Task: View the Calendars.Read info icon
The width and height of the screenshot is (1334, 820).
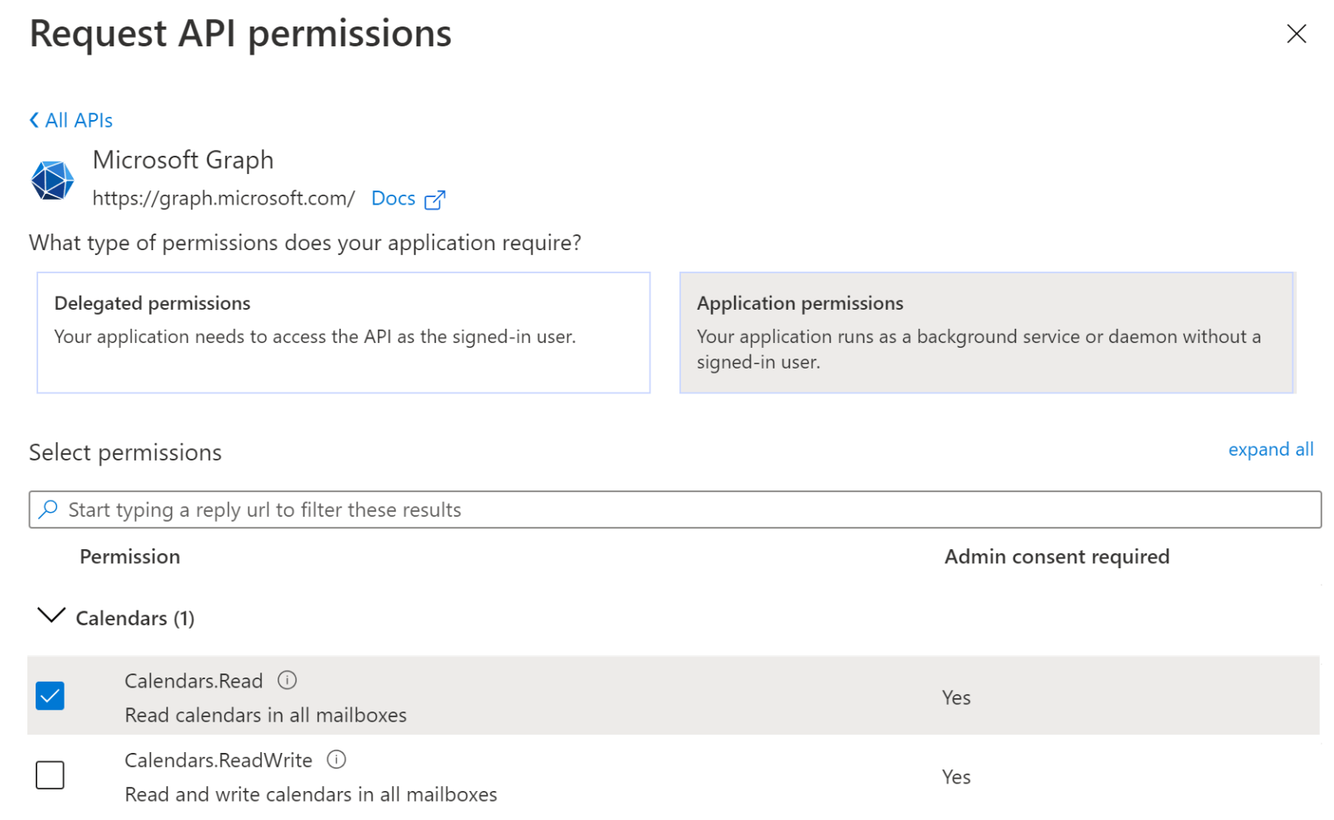Action: click(287, 680)
